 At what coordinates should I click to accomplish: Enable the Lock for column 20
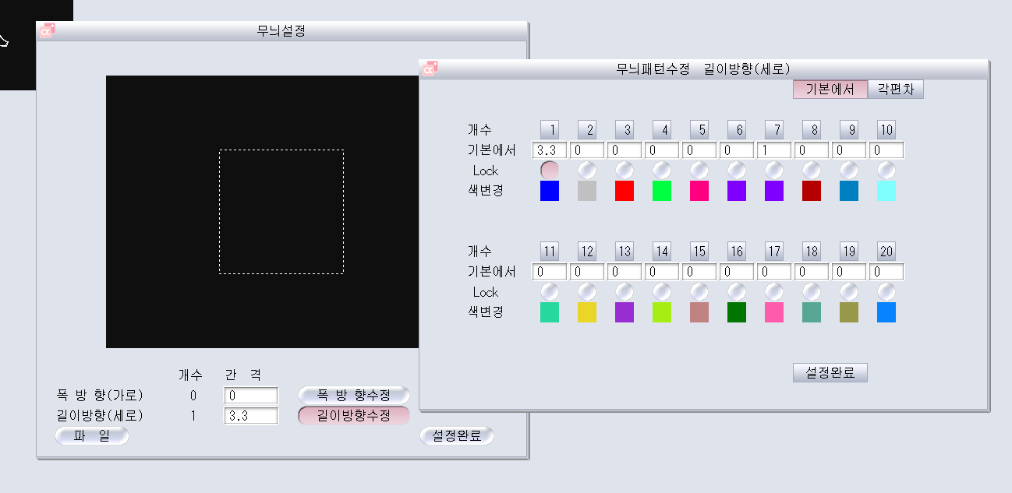886,291
